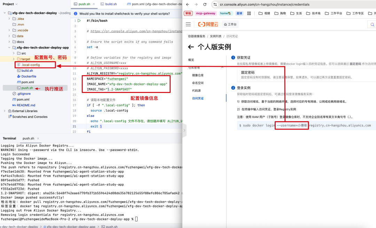This screenshot has height=228, width=376.
Task: Open 实例列表 breadcrumb
Action: coord(216,36)
